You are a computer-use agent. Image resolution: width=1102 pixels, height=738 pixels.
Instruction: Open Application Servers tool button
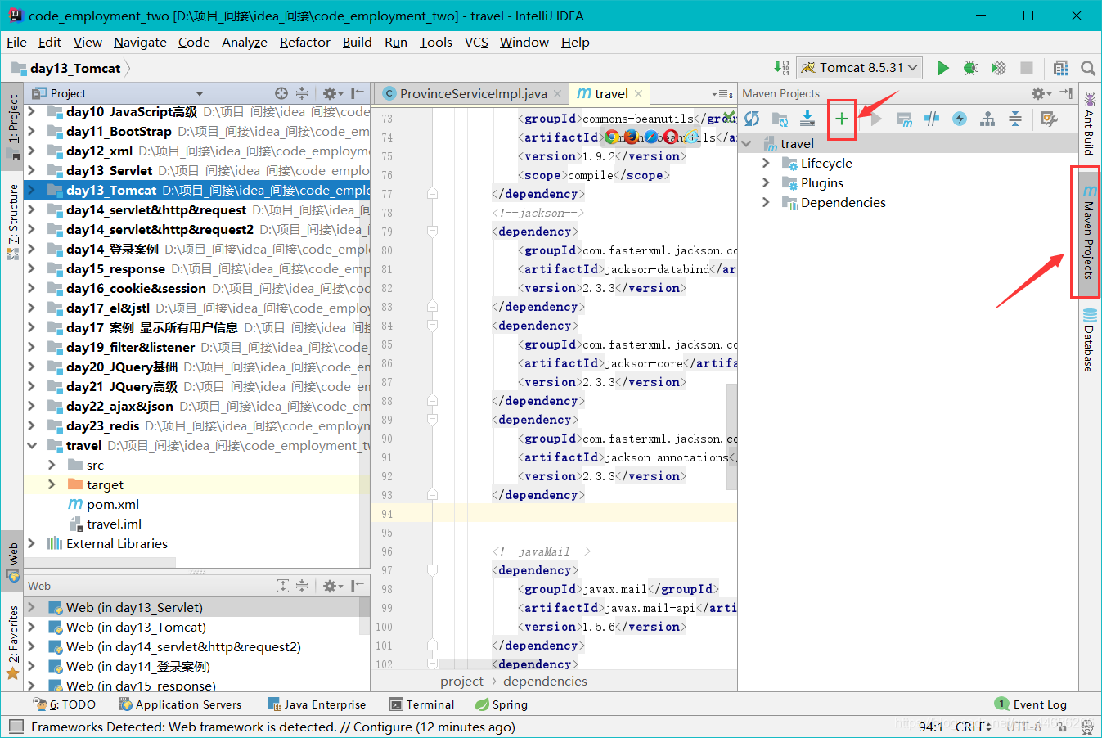(180, 704)
